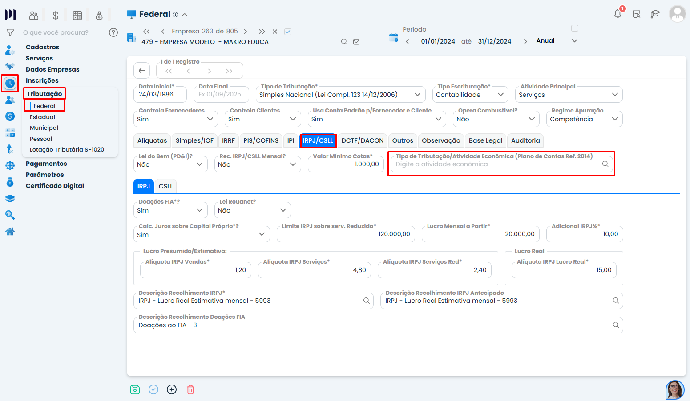Open the Lei Rouanet dropdown
This screenshot has height=401, width=690.
(252, 210)
